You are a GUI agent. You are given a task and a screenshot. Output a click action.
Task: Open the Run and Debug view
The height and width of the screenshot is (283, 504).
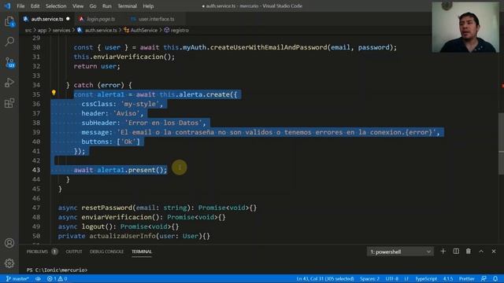click(x=9, y=83)
